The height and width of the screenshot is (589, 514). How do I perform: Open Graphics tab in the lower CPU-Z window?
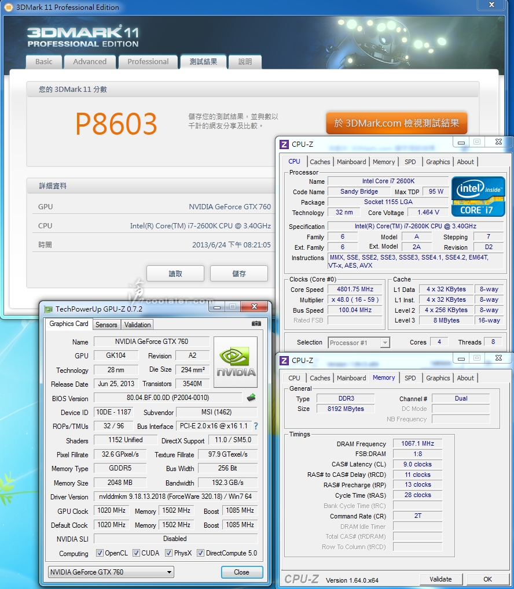coord(438,378)
